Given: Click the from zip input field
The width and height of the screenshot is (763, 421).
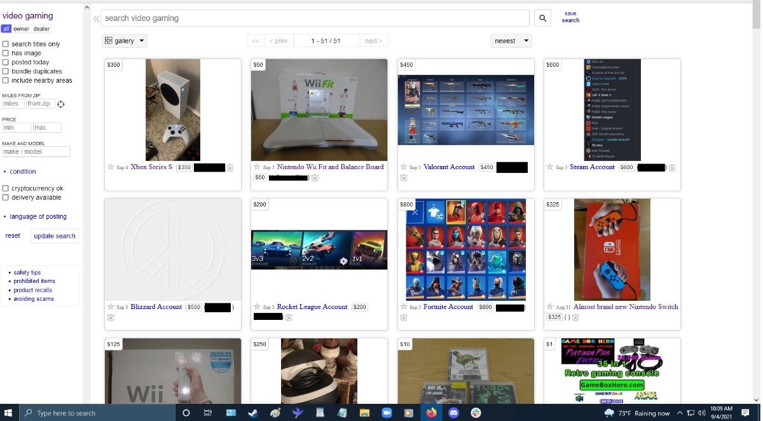Looking at the screenshot, I should tap(40, 104).
